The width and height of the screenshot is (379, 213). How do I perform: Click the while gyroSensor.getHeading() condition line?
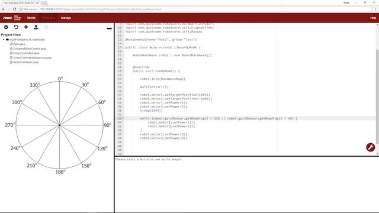[219, 118]
